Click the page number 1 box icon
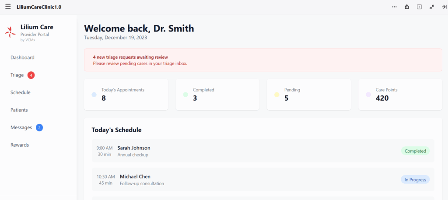The width and height of the screenshot is (448, 200). coord(419,7)
